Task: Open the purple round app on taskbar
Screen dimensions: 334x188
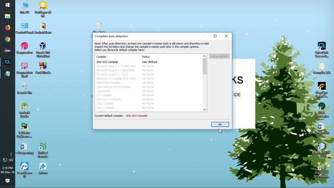Action: (7, 51)
